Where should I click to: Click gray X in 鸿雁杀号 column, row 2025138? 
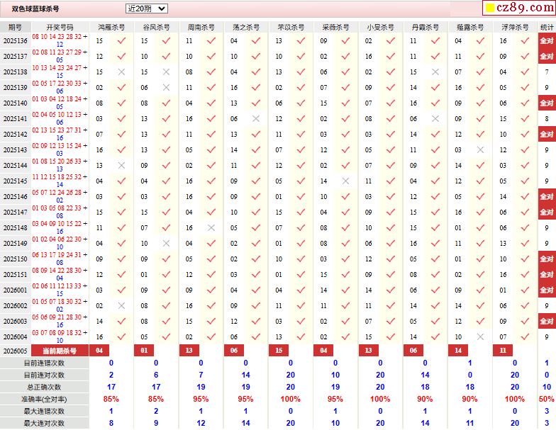click(121, 72)
